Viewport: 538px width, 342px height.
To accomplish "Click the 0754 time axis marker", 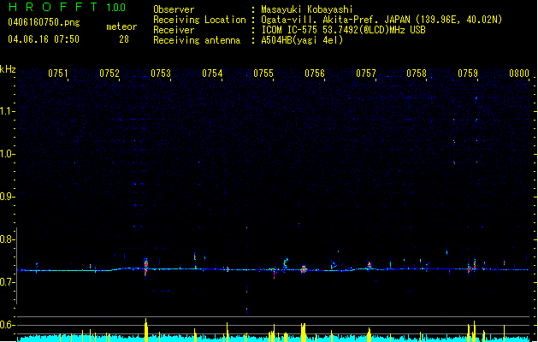I will pyautogui.click(x=212, y=74).
